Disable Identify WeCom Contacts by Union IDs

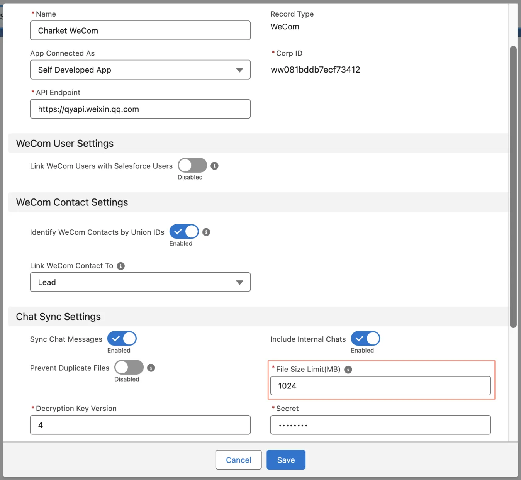click(184, 232)
